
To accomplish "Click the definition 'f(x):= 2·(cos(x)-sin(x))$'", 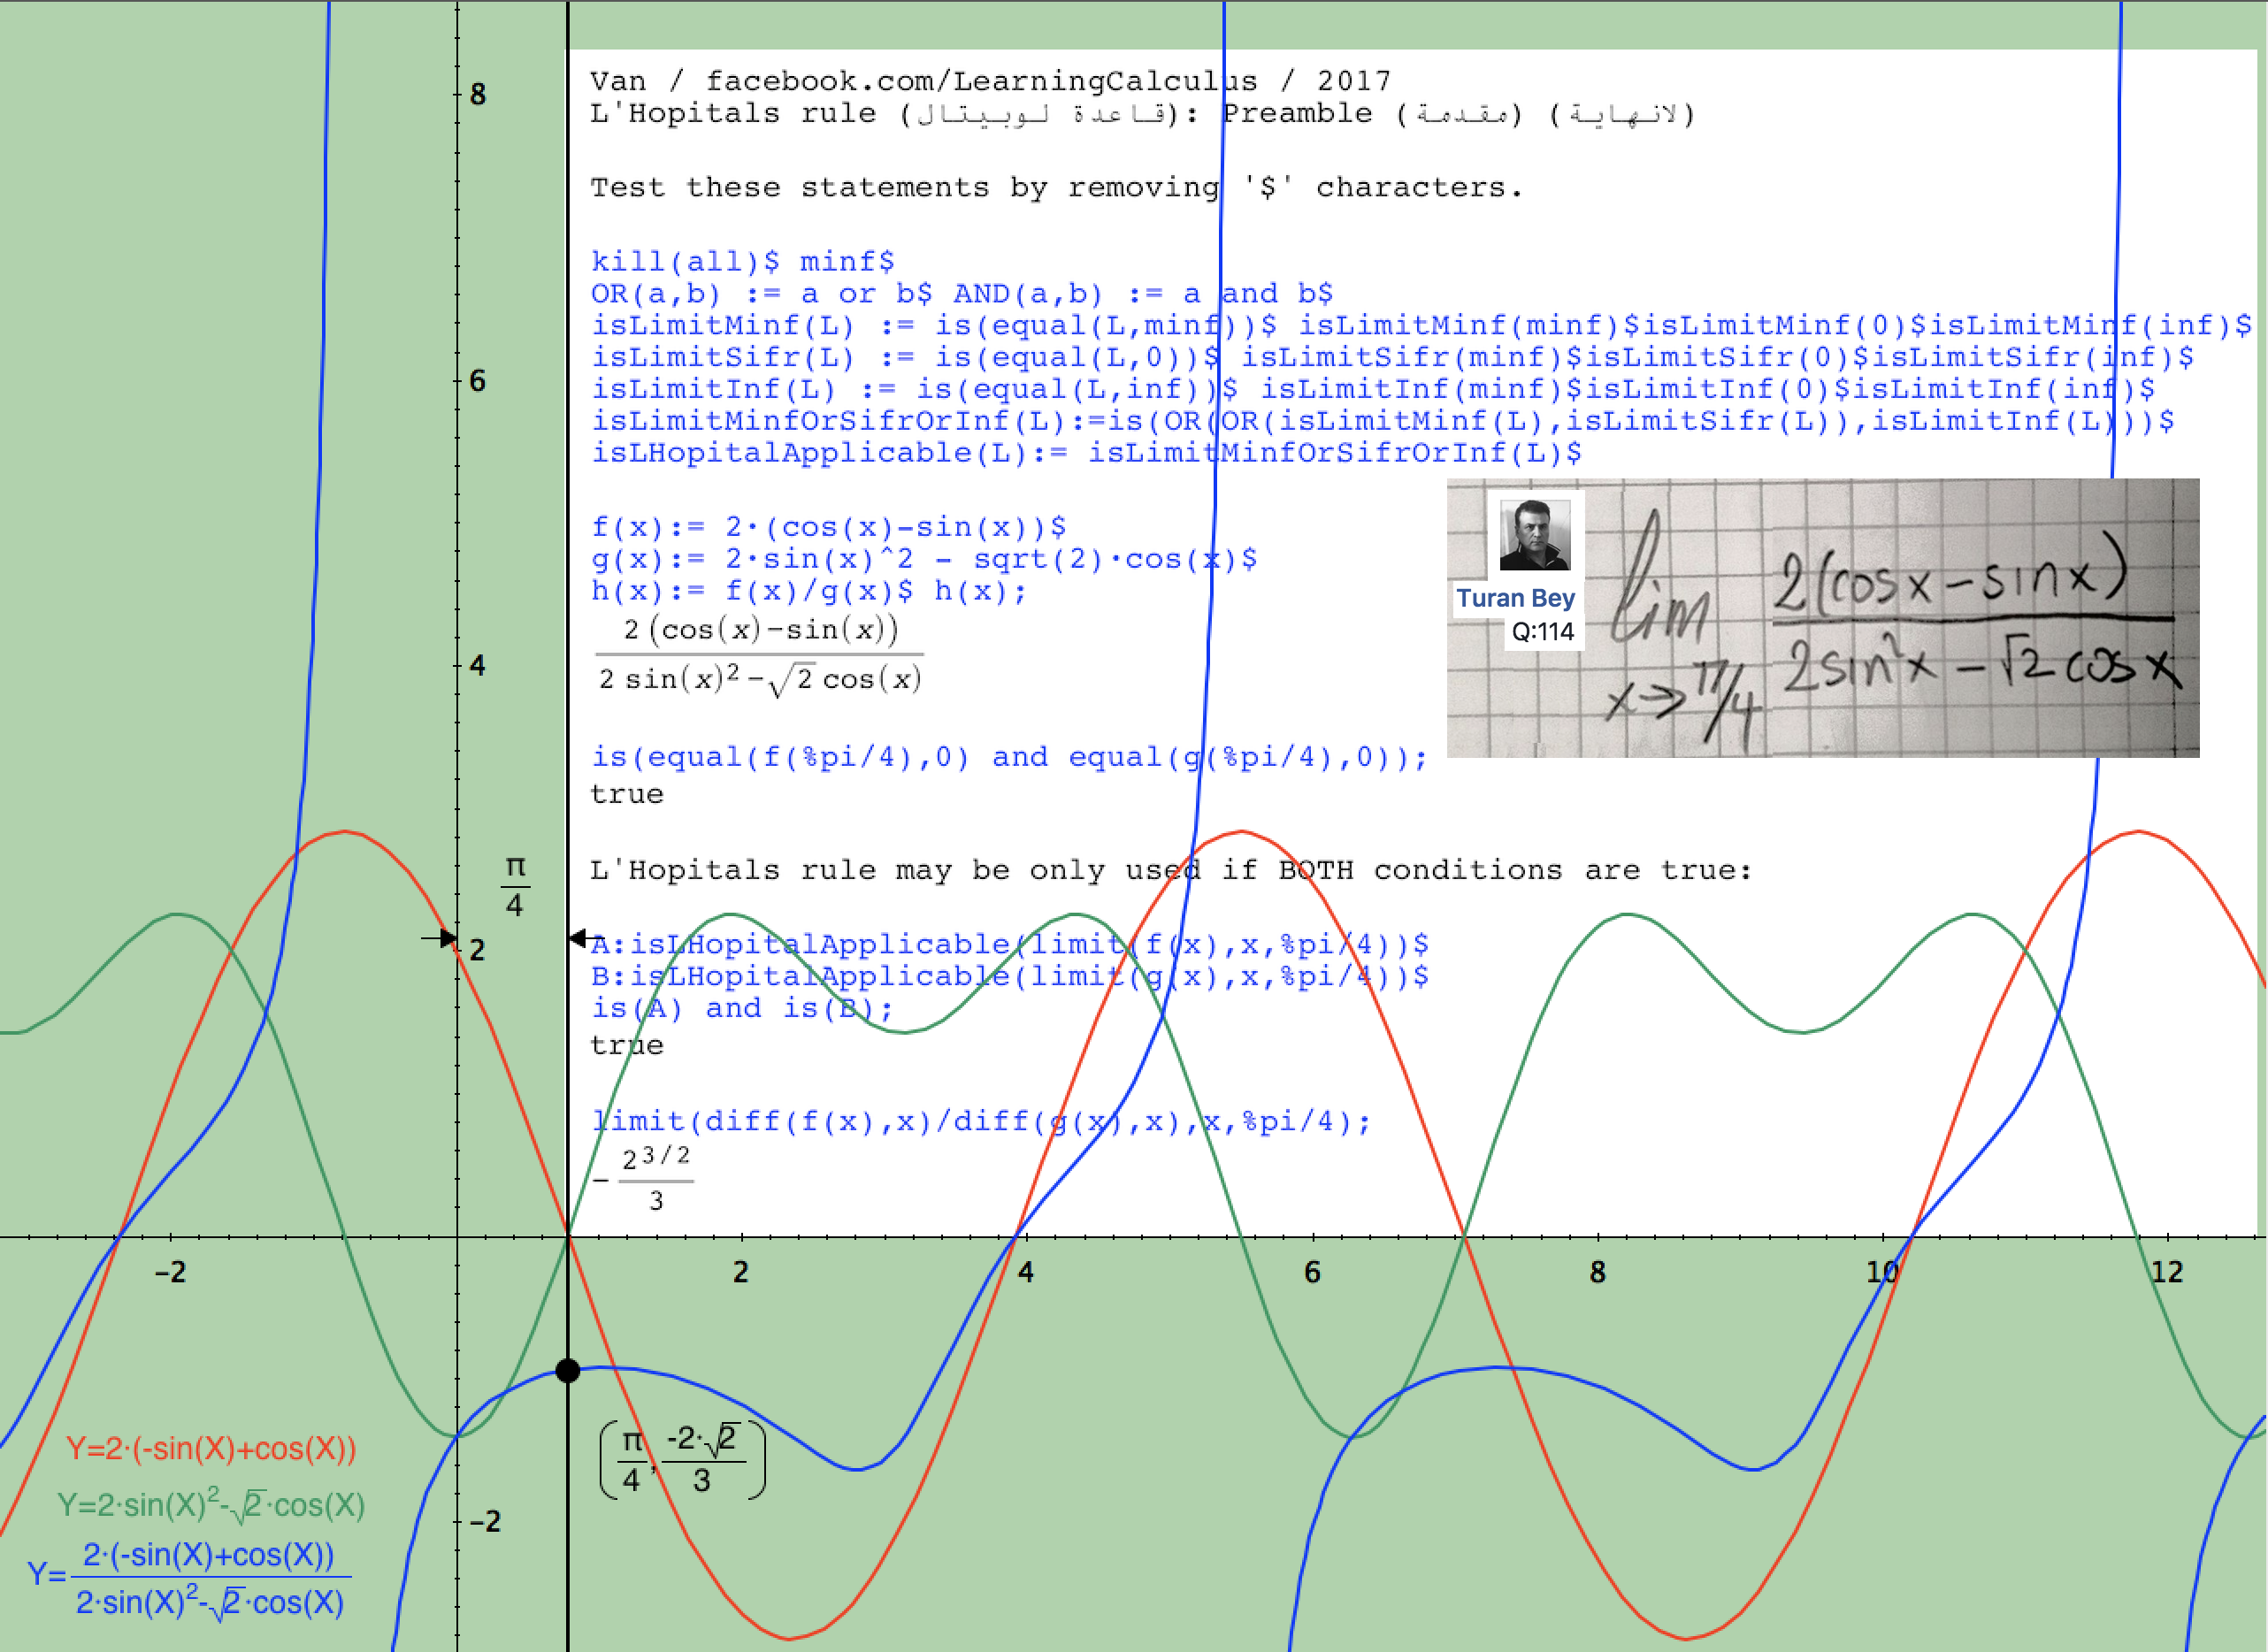I will tap(829, 527).
